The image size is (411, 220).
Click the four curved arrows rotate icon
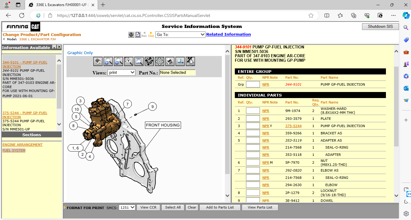149,61
